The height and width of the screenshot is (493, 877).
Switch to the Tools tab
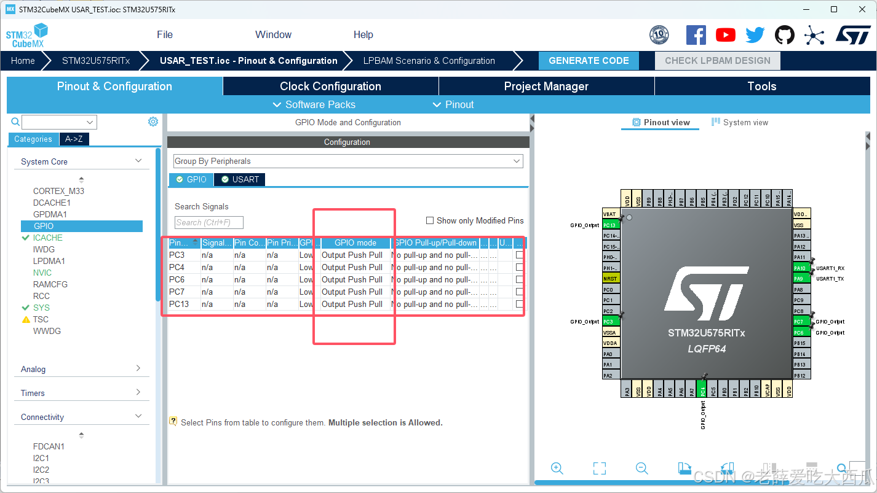coord(762,86)
